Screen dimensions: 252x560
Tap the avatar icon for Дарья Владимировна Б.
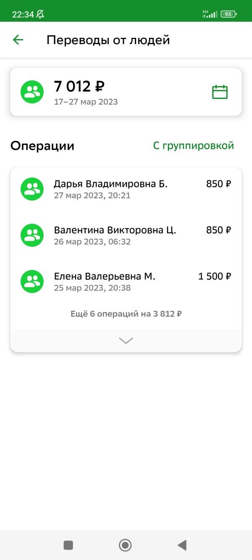[x=32, y=189]
